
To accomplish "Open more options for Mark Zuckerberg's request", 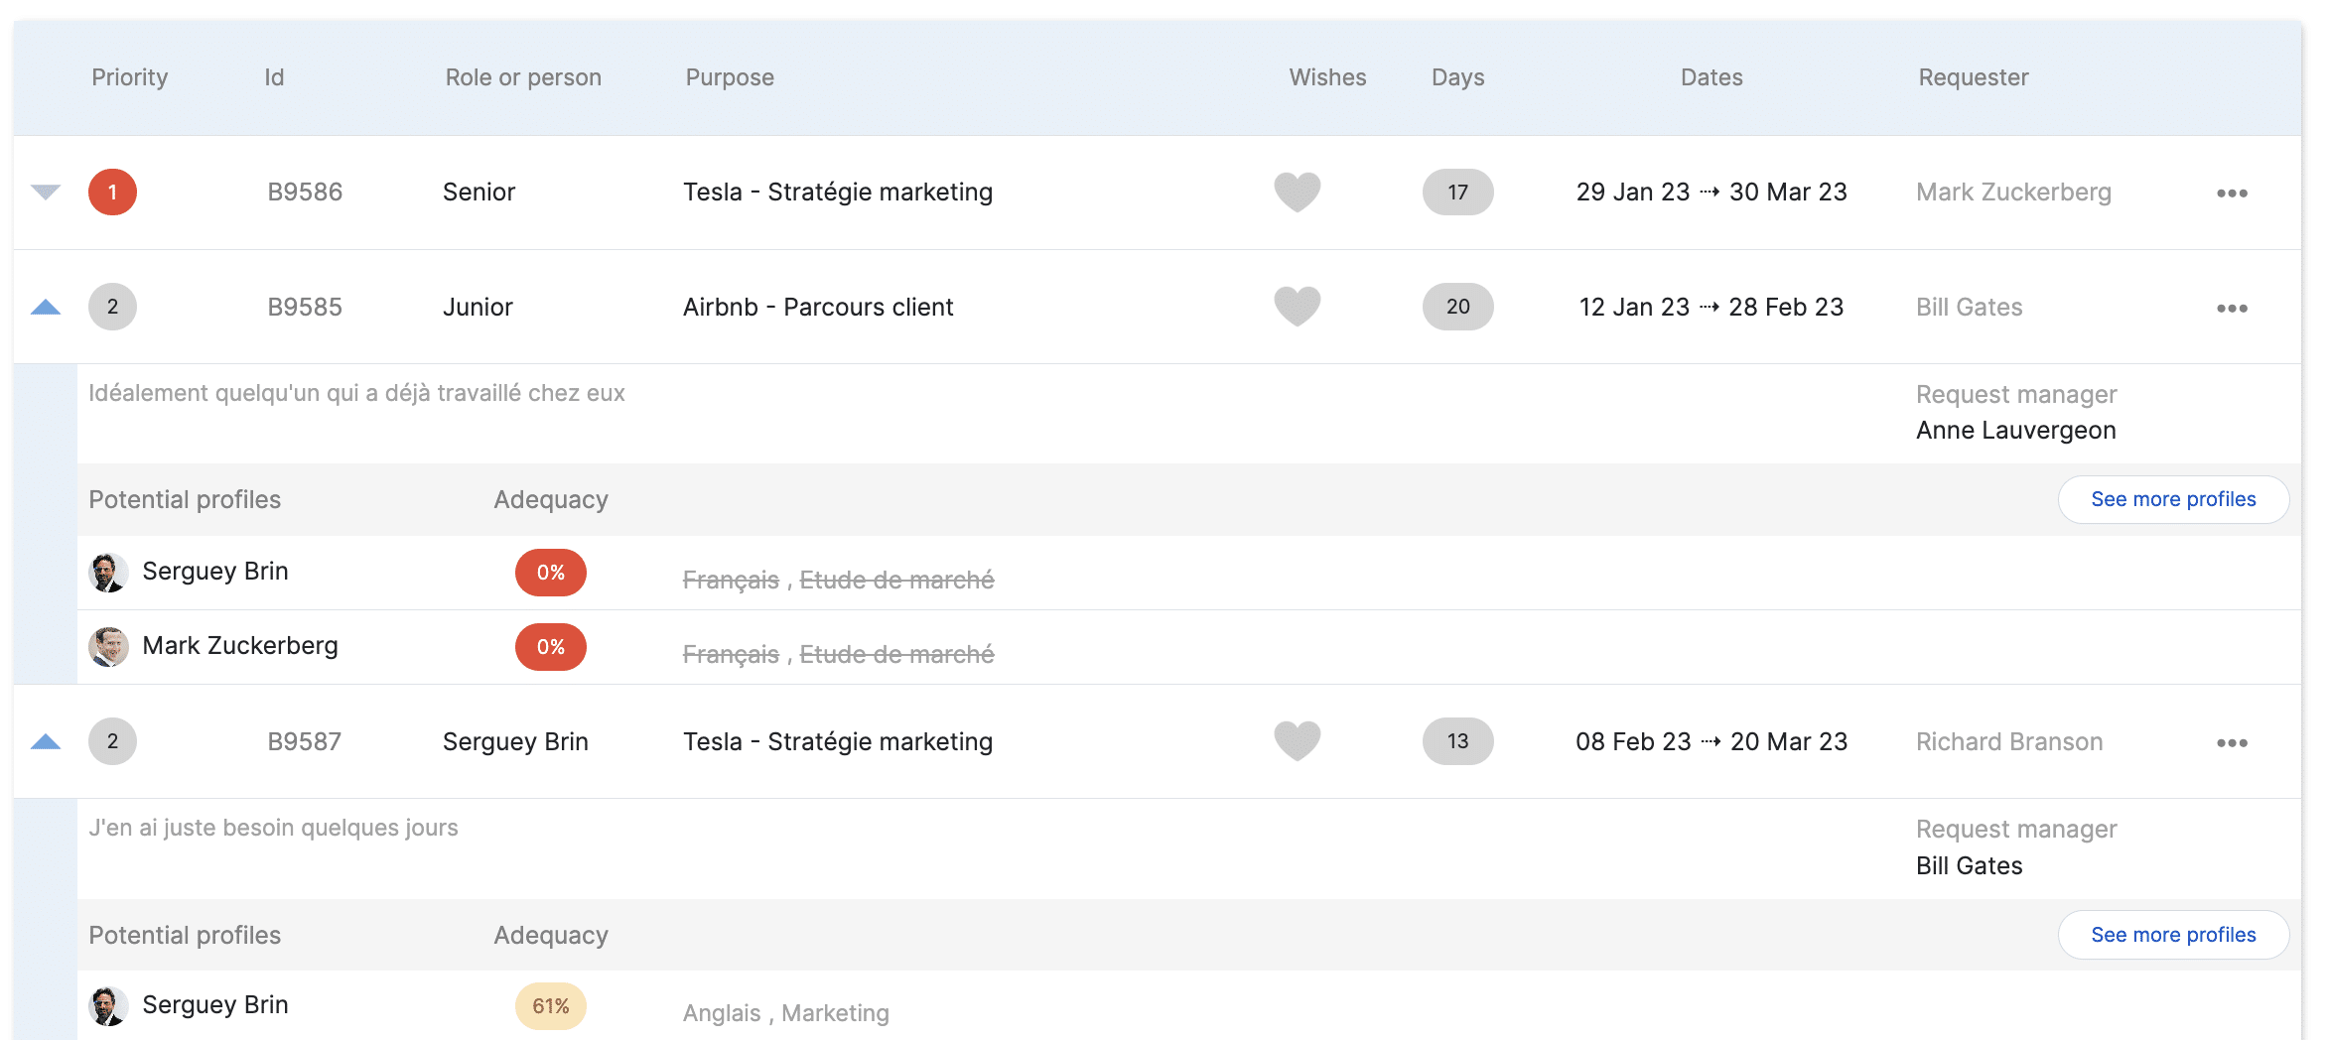I will 2232,194.
